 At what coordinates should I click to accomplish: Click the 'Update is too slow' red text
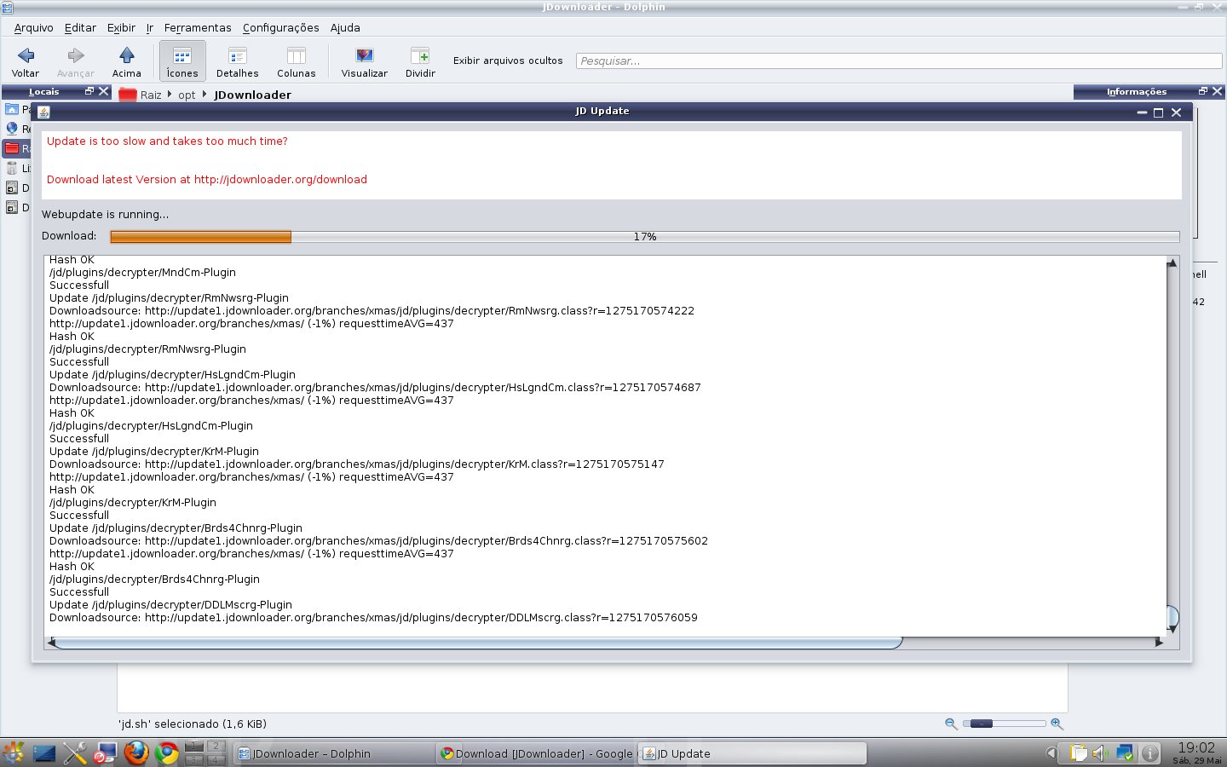tap(167, 141)
